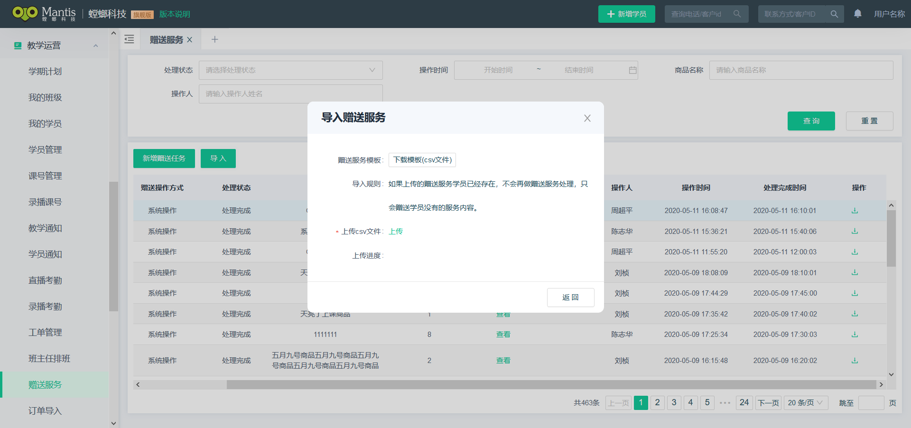Open the 操作时间 calendar icon
911x428 pixels.
tap(632, 70)
